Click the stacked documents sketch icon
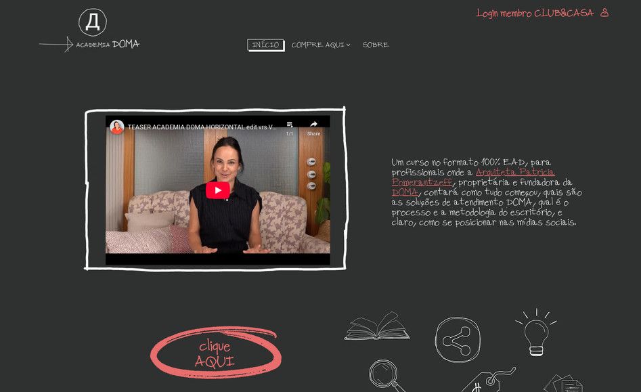 pyautogui.click(x=564, y=383)
